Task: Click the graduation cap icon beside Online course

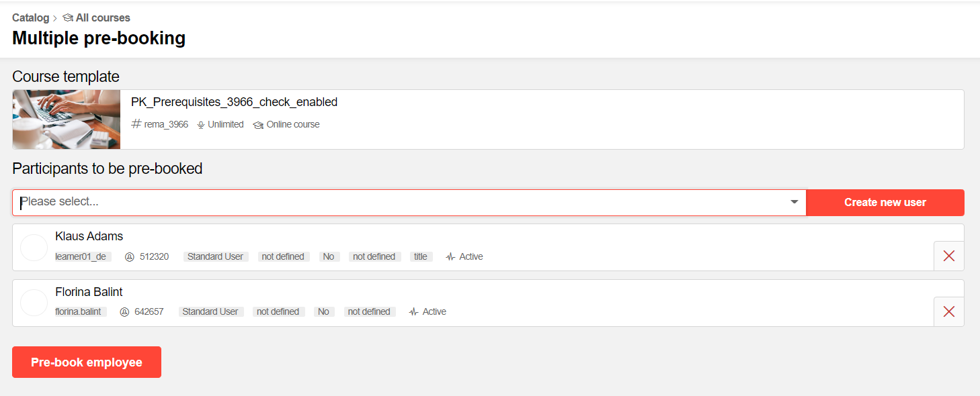Action: tap(258, 125)
